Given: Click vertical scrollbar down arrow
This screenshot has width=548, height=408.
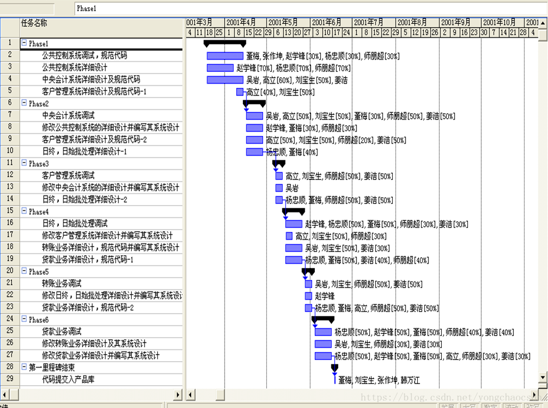Looking at the screenshot, I should point(543,377).
